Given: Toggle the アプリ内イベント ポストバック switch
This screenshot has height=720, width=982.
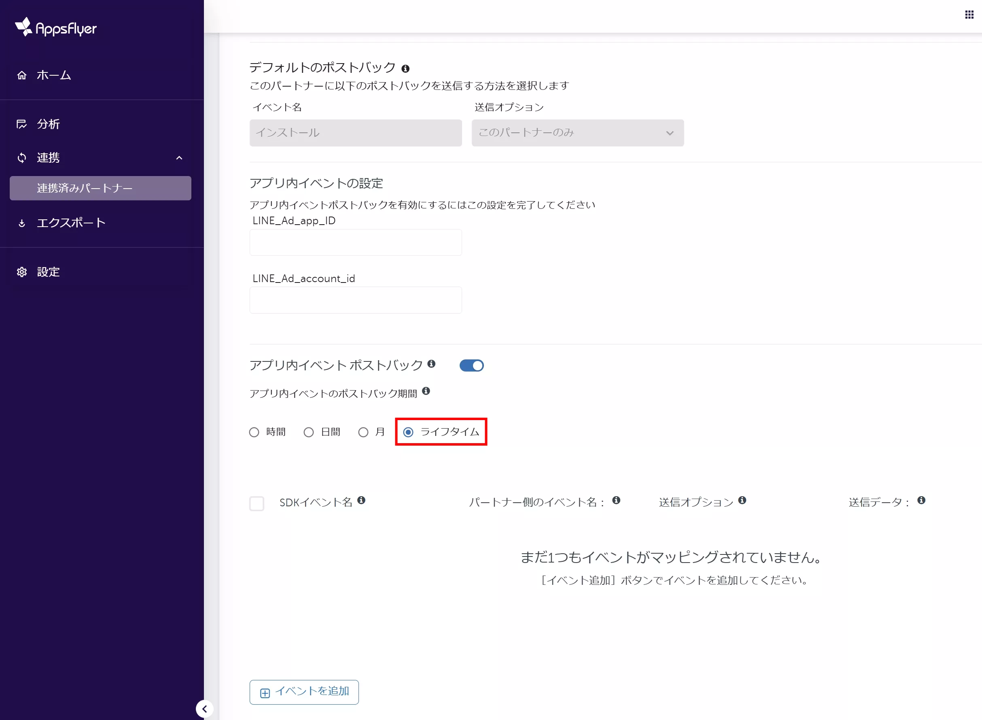Looking at the screenshot, I should click(x=471, y=365).
